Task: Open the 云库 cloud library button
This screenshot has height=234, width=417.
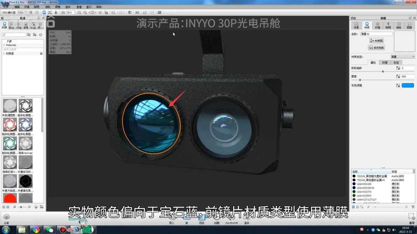Action: [x=6, y=219]
